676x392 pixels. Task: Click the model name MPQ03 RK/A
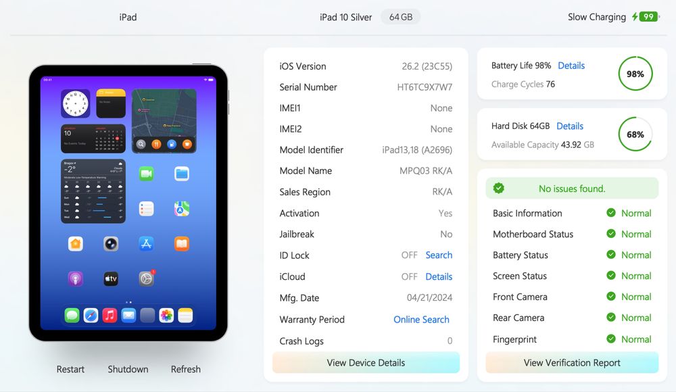[x=426, y=171]
